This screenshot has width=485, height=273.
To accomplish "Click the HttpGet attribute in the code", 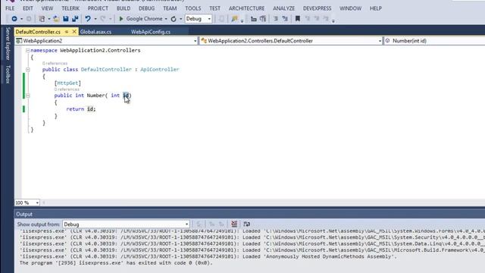I will pyautogui.click(x=67, y=83).
